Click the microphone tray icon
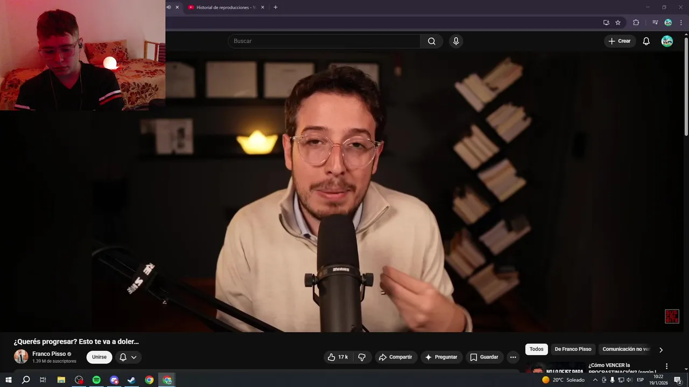689x387 pixels. pyautogui.click(x=612, y=380)
